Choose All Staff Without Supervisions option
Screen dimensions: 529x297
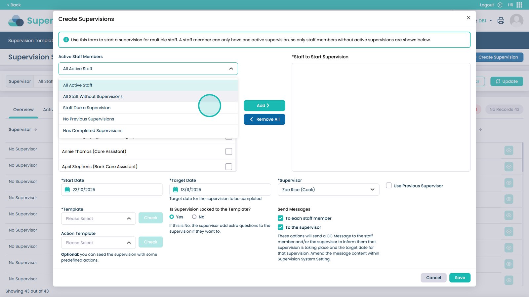(x=93, y=97)
